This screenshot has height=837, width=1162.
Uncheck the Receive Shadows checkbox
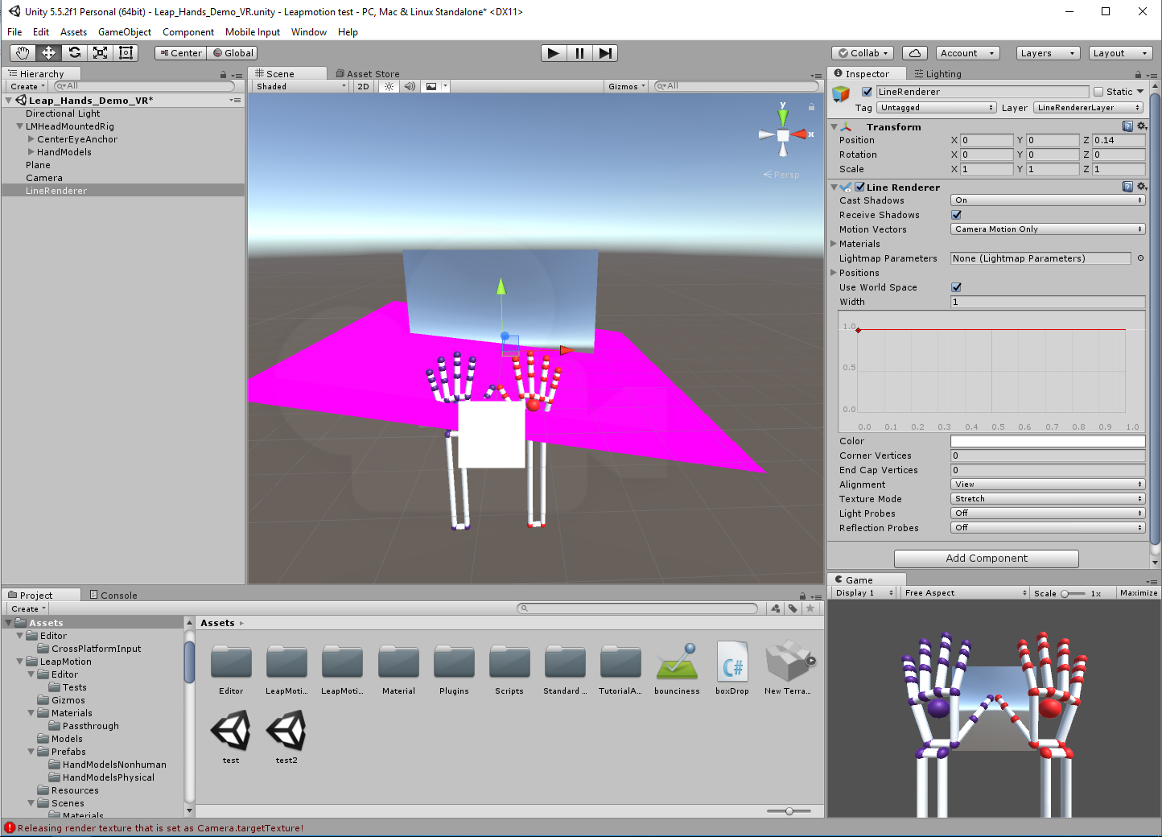956,214
